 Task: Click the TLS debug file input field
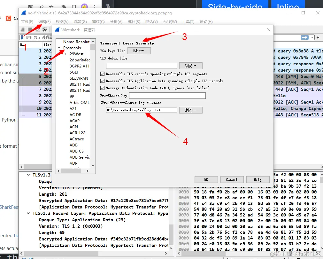(142, 66)
